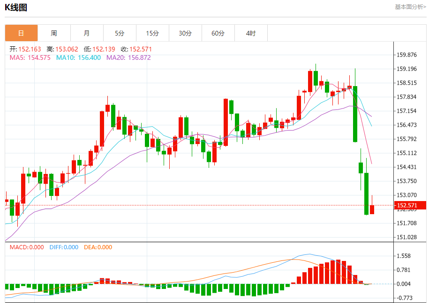Click the 158.515 price axis label

coord(407,83)
